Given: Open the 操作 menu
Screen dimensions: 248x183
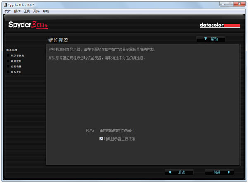Looking at the screenshot, I should point(17,11).
